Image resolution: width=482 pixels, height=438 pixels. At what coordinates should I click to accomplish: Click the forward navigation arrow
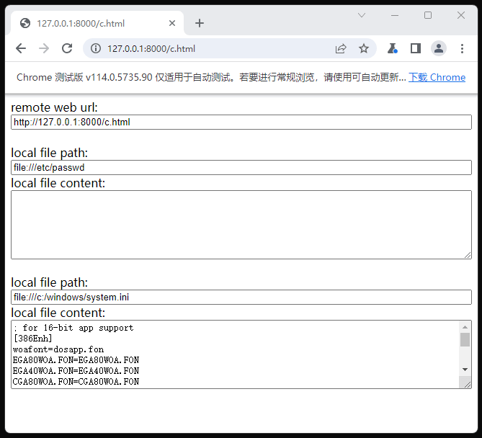pos(44,48)
